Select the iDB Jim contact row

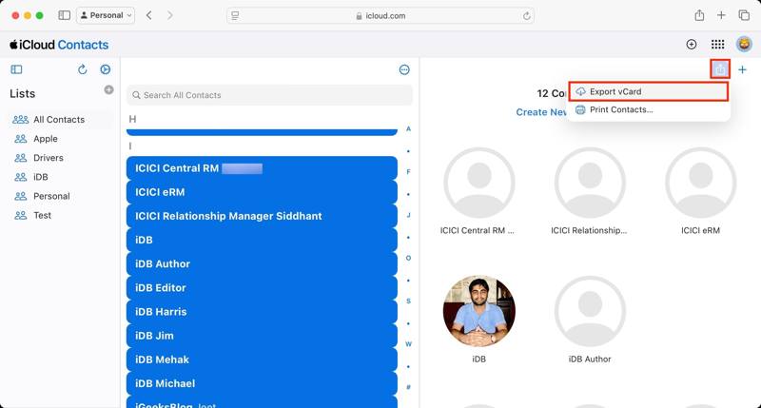(263, 336)
